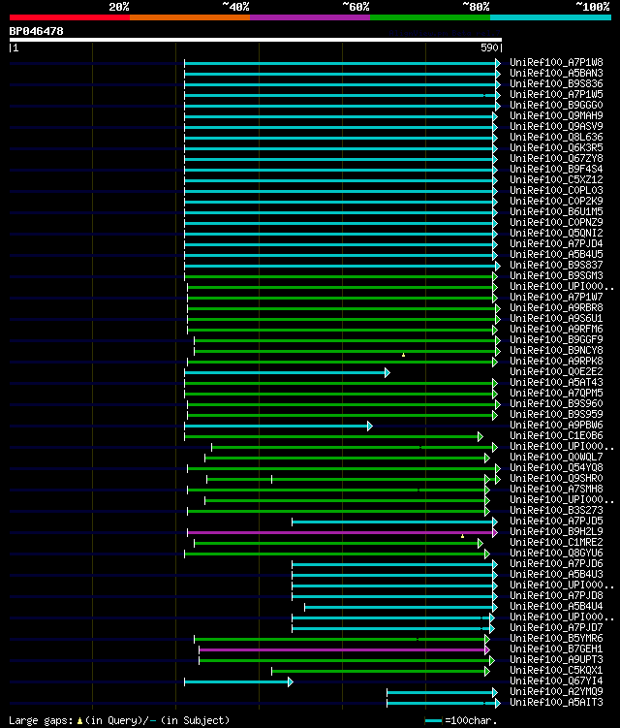Open entry UniRef100_B9NCY8

click(556, 351)
